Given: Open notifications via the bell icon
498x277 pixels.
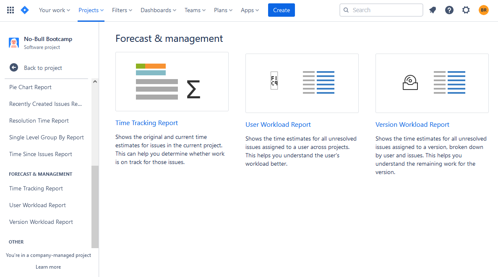Looking at the screenshot, I should 432,10.
